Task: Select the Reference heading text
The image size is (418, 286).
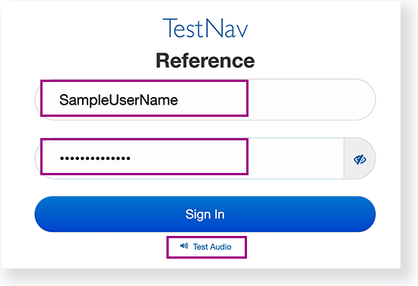Action: [x=205, y=61]
